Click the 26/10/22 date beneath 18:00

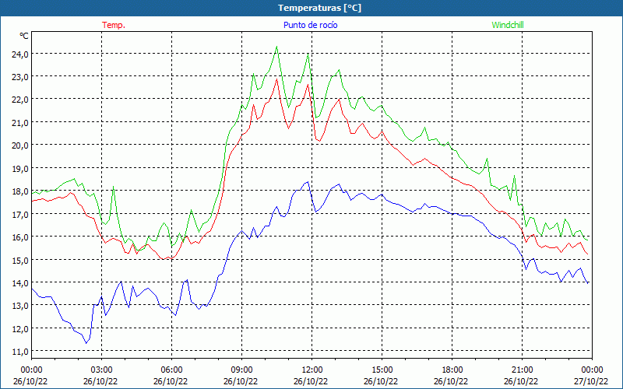coord(451,381)
